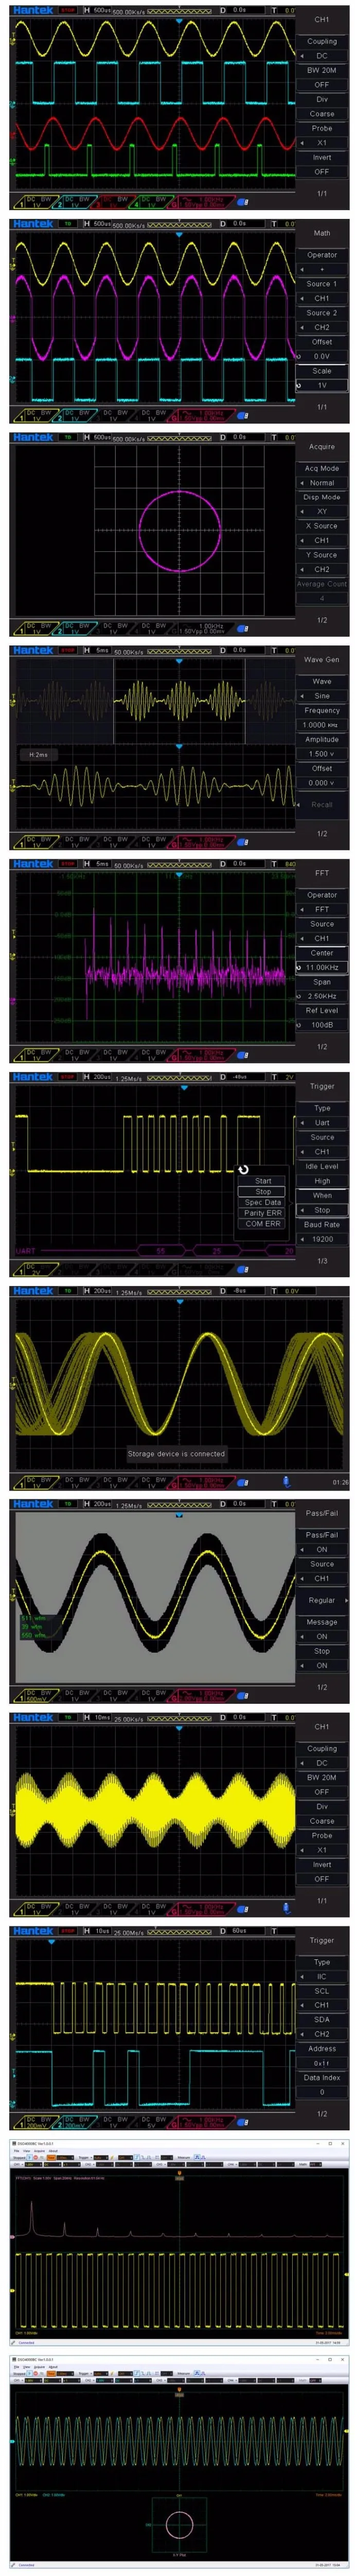
Task: Open the File menu in the XY circle window
Action: tap(16, 2366)
